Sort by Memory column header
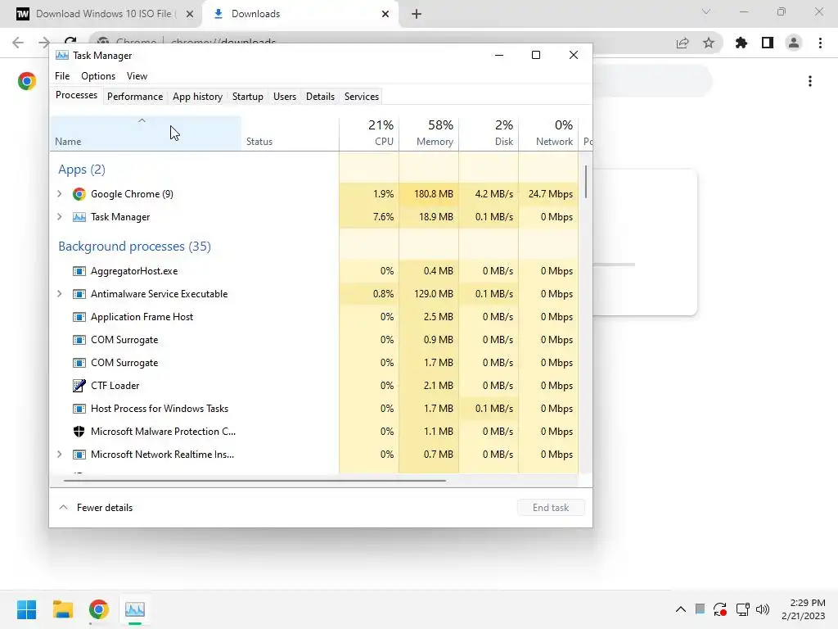This screenshot has width=838, height=629. (x=429, y=133)
